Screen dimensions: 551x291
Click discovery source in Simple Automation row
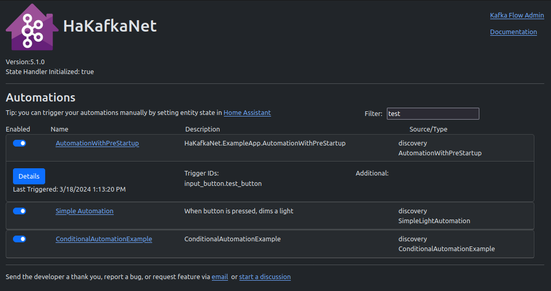(x=413, y=211)
